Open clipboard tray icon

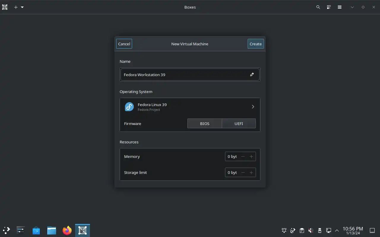(x=302, y=230)
